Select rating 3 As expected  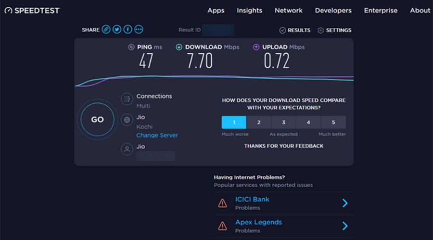[x=283, y=122]
